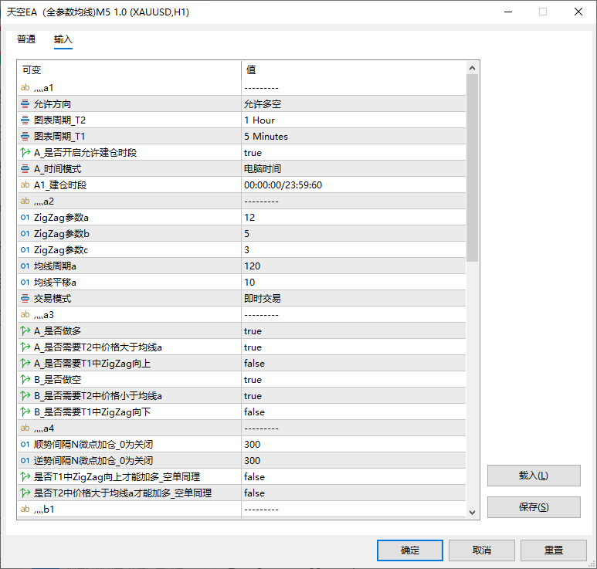The width and height of the screenshot is (597, 569).
Task: Click the integer icon beside 顺势间隔N微点加仓_0为关闭
Action: [x=25, y=444]
